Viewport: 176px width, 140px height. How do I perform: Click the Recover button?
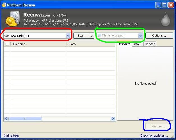pyautogui.click(x=159, y=126)
